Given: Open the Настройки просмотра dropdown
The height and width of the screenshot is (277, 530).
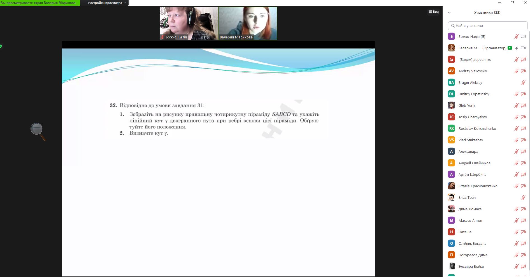Looking at the screenshot, I should [x=106, y=3].
